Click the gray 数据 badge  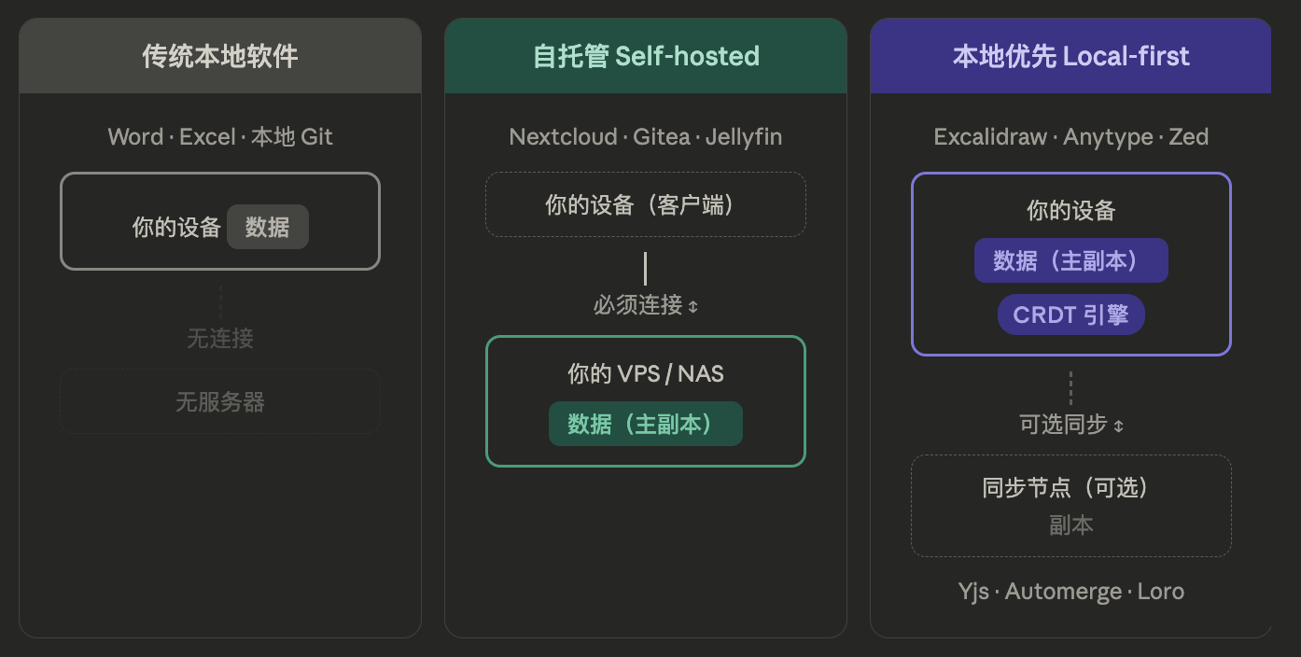(x=268, y=227)
